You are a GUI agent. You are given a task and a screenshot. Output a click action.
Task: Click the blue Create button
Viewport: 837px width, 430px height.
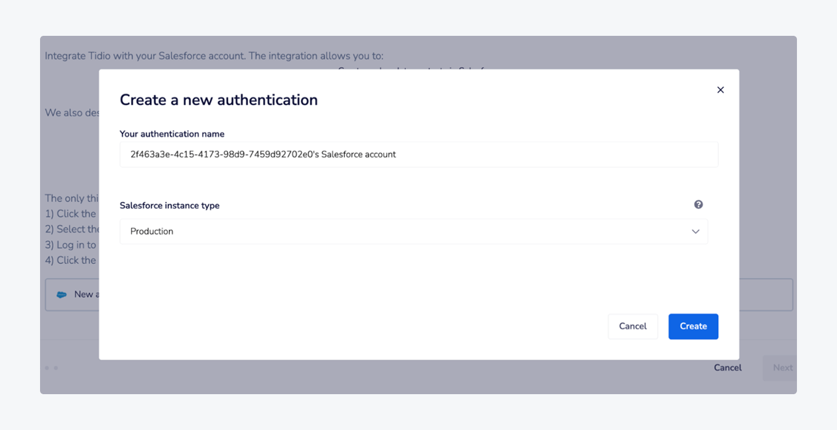pos(694,326)
